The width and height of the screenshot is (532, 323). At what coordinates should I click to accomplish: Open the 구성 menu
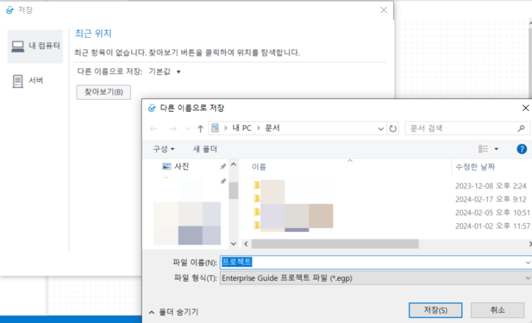(164, 149)
